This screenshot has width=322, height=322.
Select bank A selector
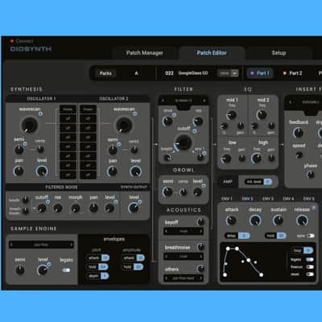pos(136,73)
